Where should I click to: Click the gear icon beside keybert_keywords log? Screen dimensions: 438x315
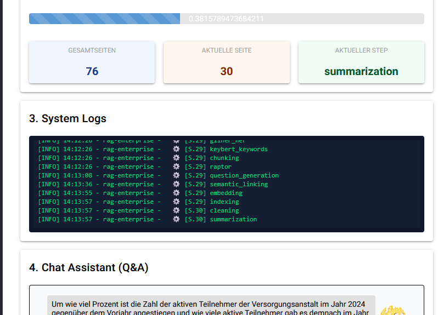[176, 149]
